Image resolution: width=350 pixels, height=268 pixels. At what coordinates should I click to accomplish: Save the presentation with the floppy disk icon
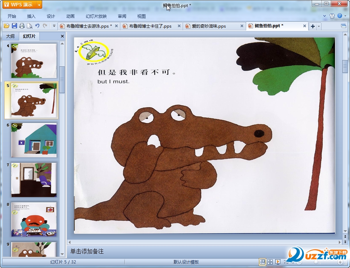click(14, 26)
